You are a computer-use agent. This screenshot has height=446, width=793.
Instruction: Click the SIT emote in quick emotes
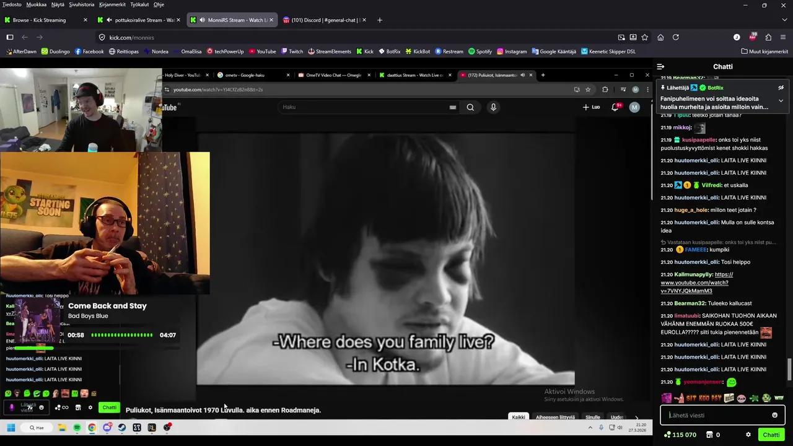click(692, 398)
